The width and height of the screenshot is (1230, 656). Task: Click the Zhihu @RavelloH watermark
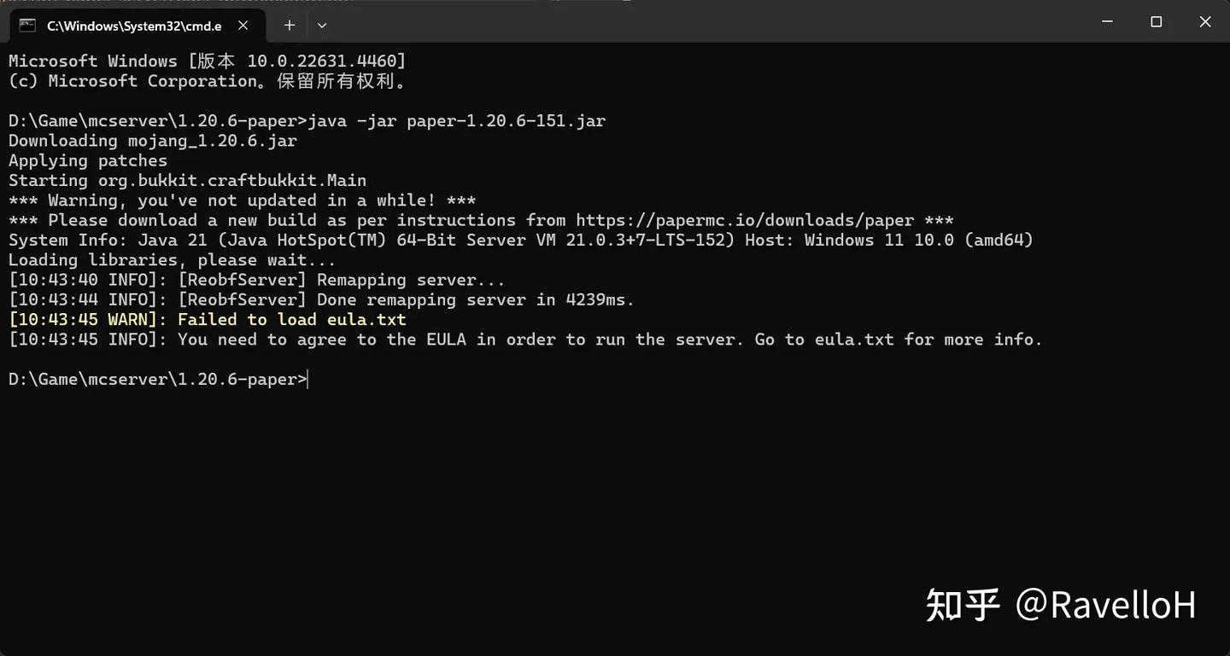(1060, 605)
